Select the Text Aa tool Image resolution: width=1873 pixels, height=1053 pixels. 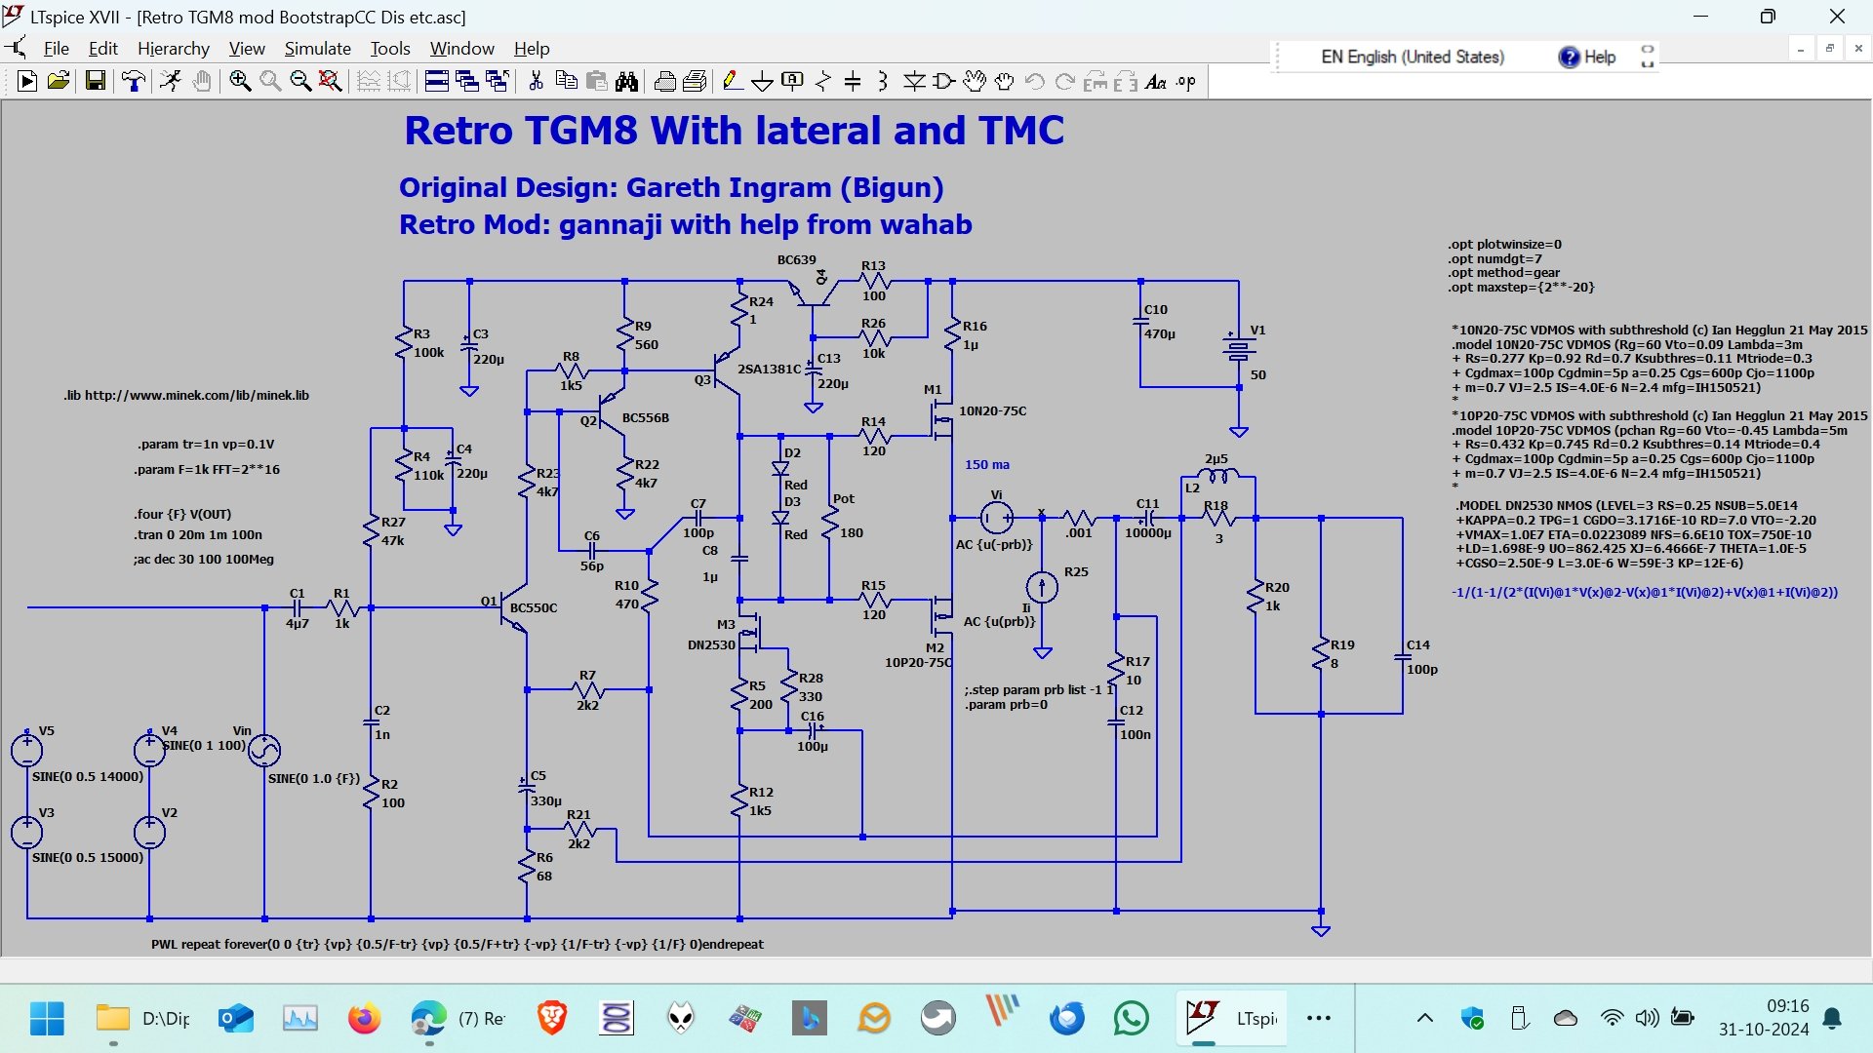click(x=1156, y=82)
